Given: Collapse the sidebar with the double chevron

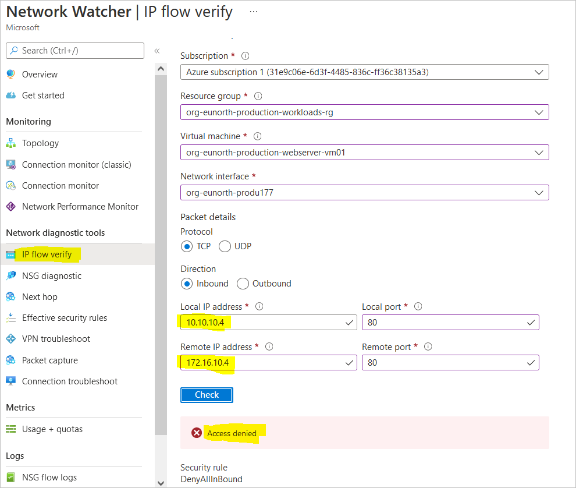Looking at the screenshot, I should [157, 51].
